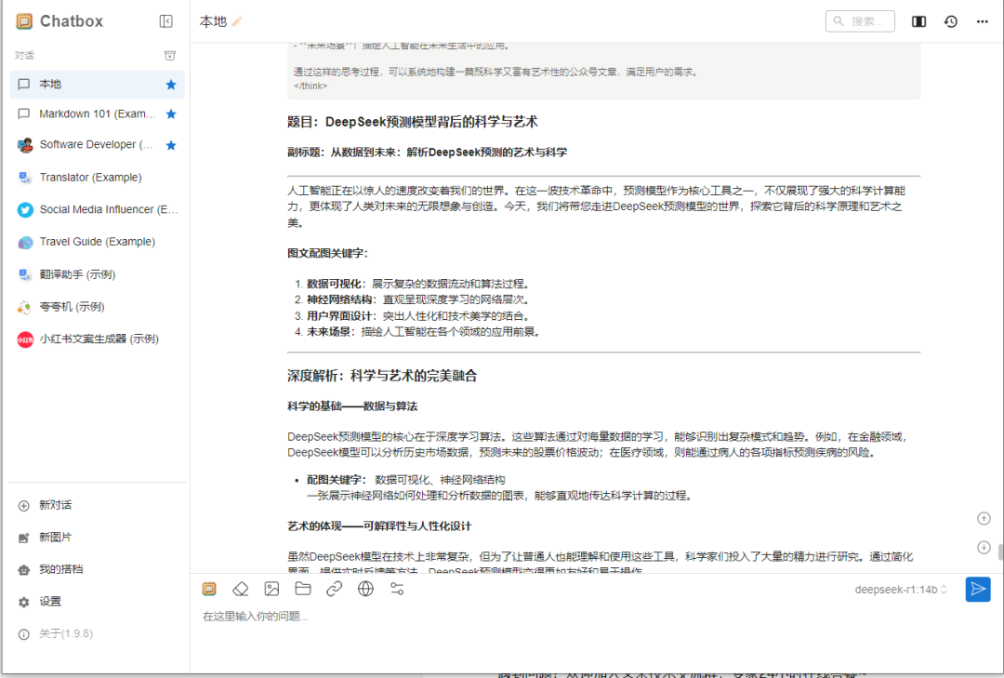Image resolution: width=1004 pixels, height=678 pixels.
Task: Attach a link with chain icon
Action: click(x=335, y=589)
